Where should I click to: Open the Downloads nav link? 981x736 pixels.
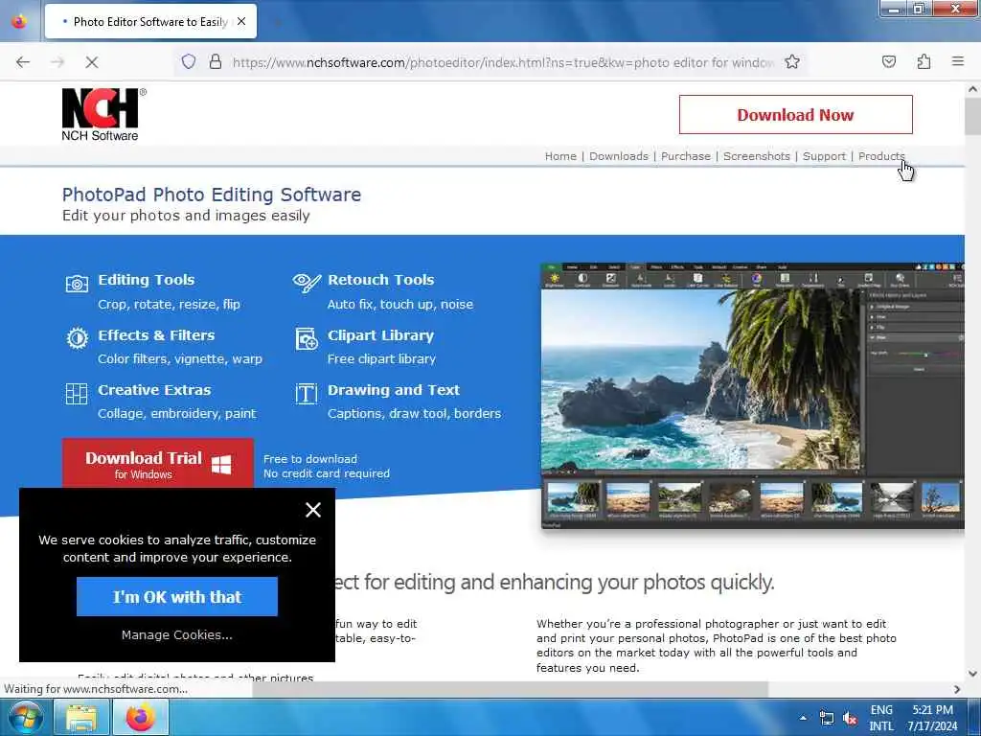(x=619, y=156)
